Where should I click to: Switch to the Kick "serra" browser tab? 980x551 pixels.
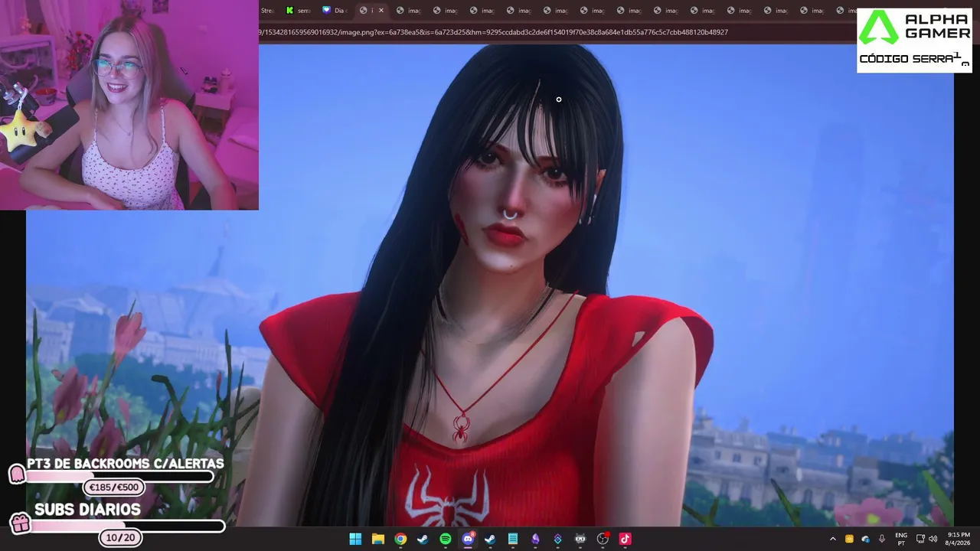(299, 11)
